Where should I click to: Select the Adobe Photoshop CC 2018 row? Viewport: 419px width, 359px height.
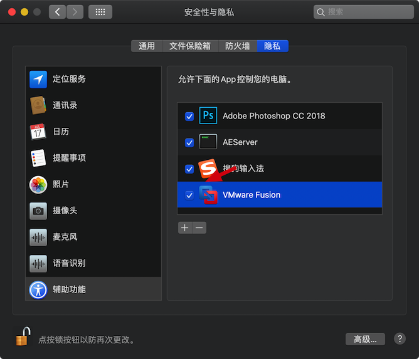point(280,116)
